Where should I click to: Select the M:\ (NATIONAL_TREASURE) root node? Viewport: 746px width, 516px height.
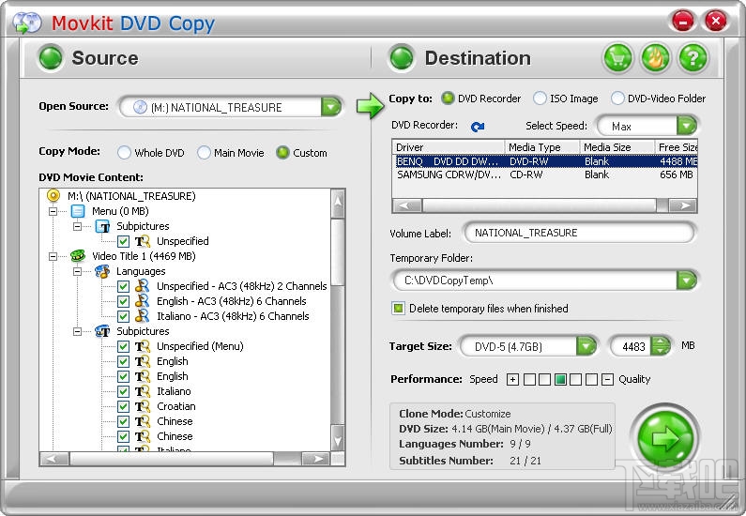[131, 196]
